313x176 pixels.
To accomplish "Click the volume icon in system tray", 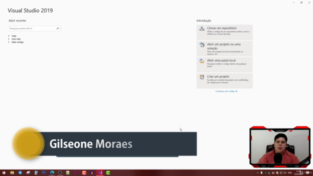I will tap(285, 173).
